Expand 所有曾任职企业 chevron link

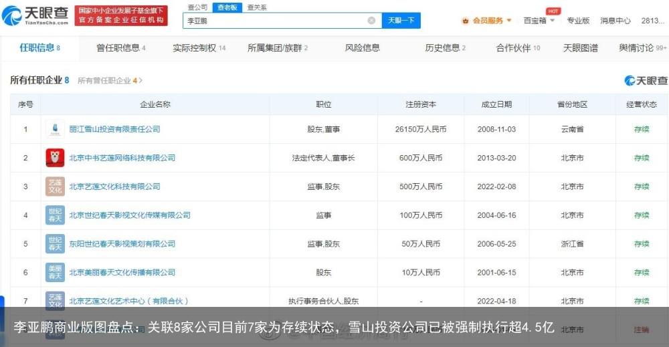110,80
